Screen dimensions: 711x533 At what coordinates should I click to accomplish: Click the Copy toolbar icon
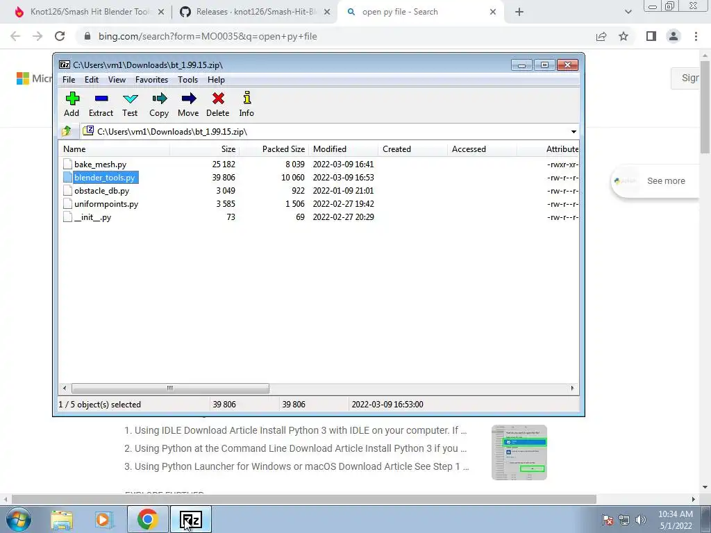(159, 99)
